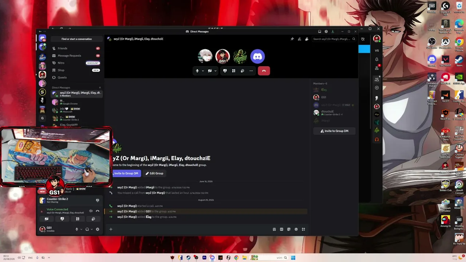Open FACEIT notifications bell

pos(377,59)
